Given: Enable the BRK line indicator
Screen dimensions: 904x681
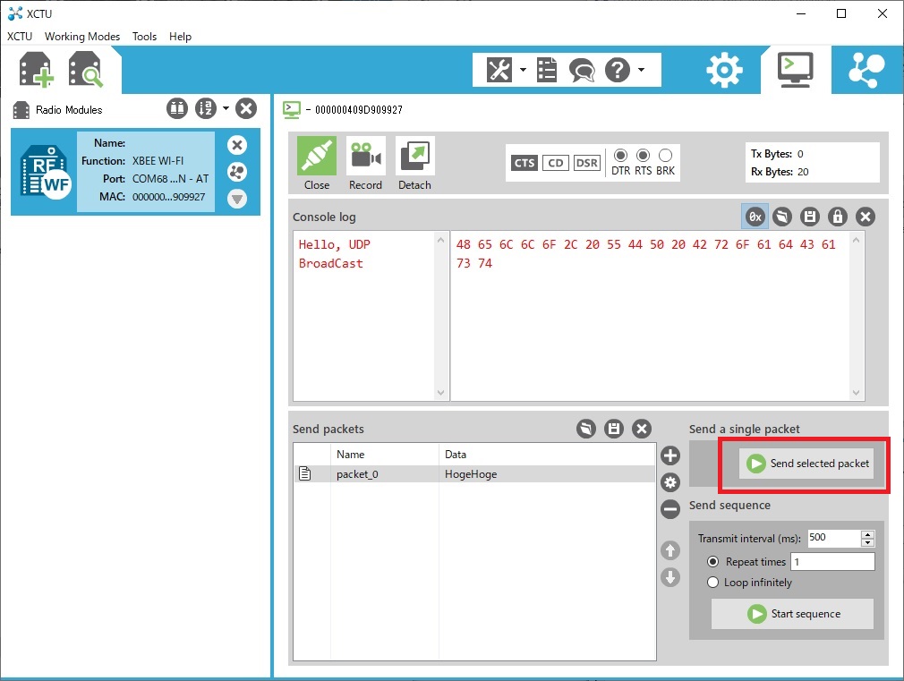Looking at the screenshot, I should [x=665, y=156].
